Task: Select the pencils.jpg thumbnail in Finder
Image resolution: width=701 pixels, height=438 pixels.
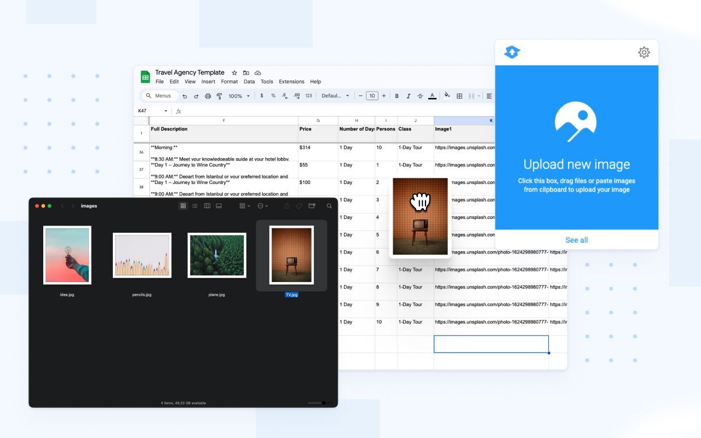Action: click(142, 255)
